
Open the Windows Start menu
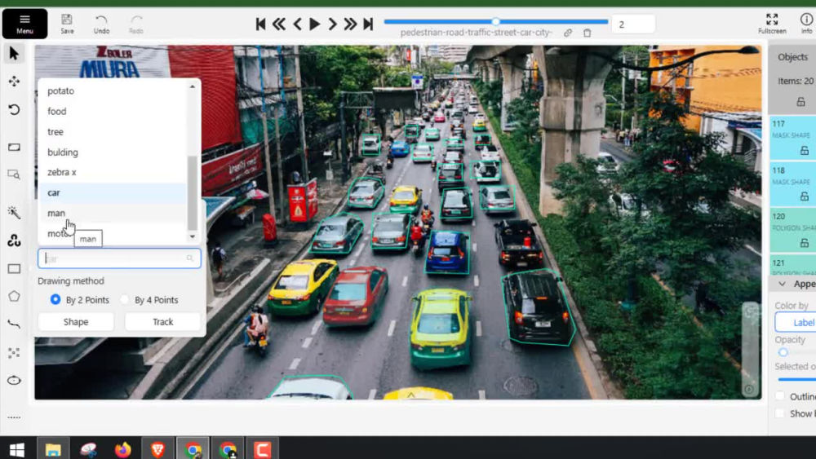click(16, 450)
